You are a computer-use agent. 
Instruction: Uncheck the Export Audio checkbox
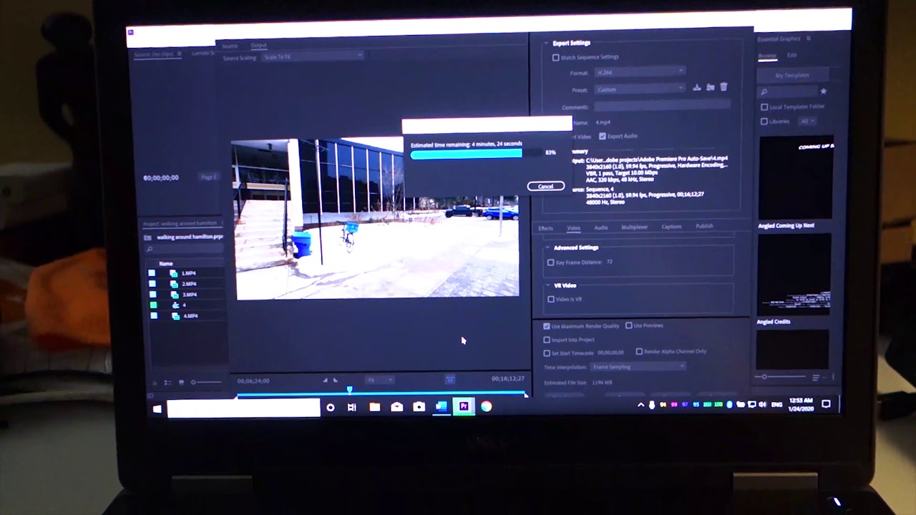(x=603, y=136)
